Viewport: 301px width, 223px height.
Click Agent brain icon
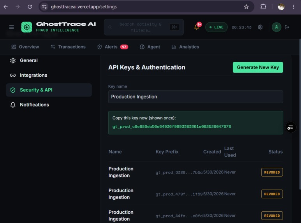tap(142, 47)
